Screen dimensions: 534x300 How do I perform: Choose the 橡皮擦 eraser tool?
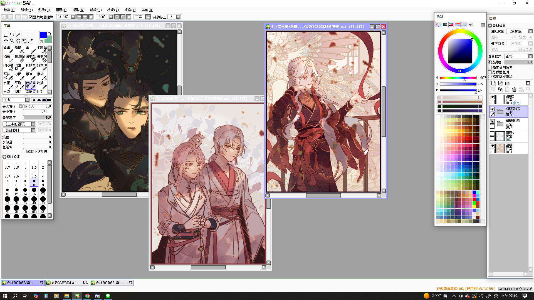(x=19, y=58)
